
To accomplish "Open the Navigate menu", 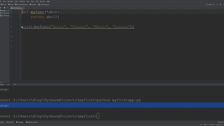I will 10,1.
